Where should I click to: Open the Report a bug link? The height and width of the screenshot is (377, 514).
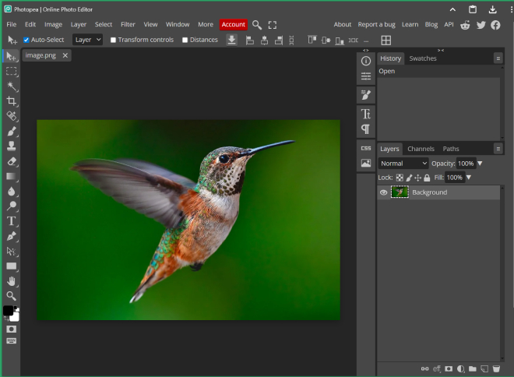pyautogui.click(x=375, y=24)
